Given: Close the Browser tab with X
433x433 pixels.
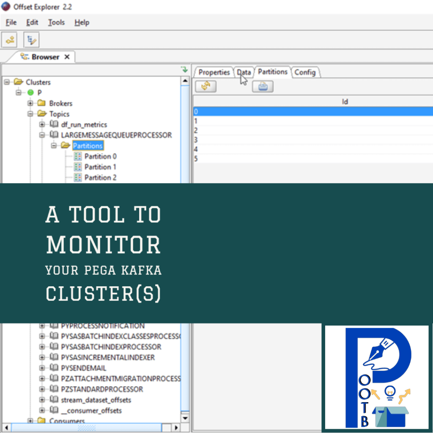Looking at the screenshot, I should point(67,57).
